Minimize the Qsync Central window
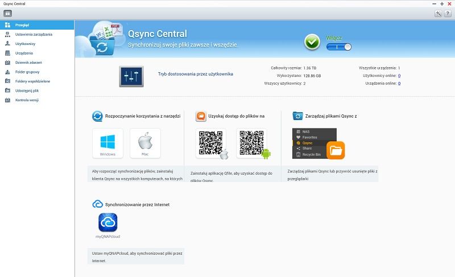This screenshot has width=455, height=277. click(434, 4)
